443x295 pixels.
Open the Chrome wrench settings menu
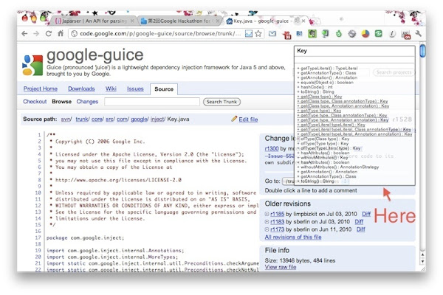[x=419, y=34]
